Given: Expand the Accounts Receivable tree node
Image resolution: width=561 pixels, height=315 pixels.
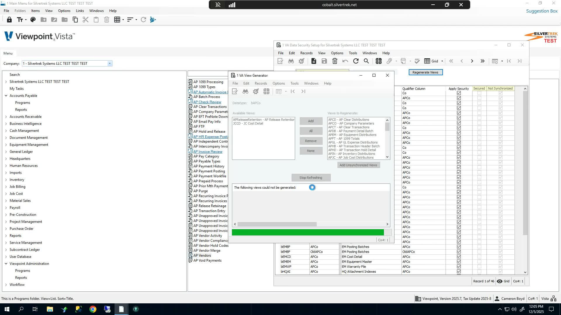Looking at the screenshot, I should (x=6, y=117).
